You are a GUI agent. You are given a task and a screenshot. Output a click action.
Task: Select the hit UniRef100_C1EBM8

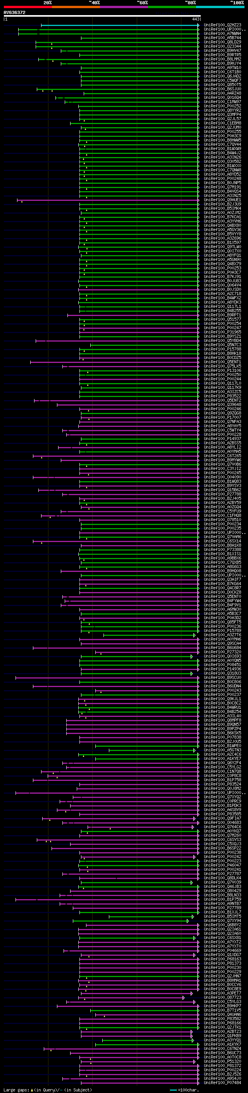pyautogui.click(x=222, y=123)
